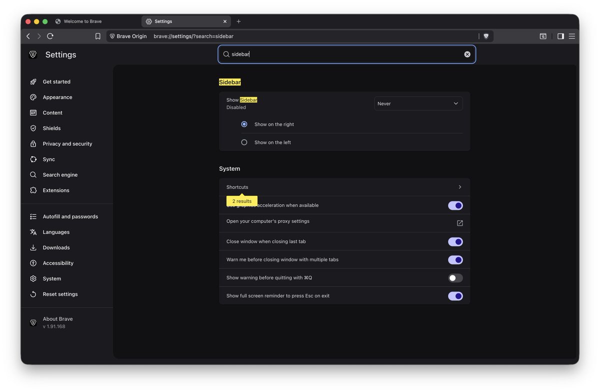Click the forward navigation arrow
The height and width of the screenshot is (392, 600).
coord(39,36)
